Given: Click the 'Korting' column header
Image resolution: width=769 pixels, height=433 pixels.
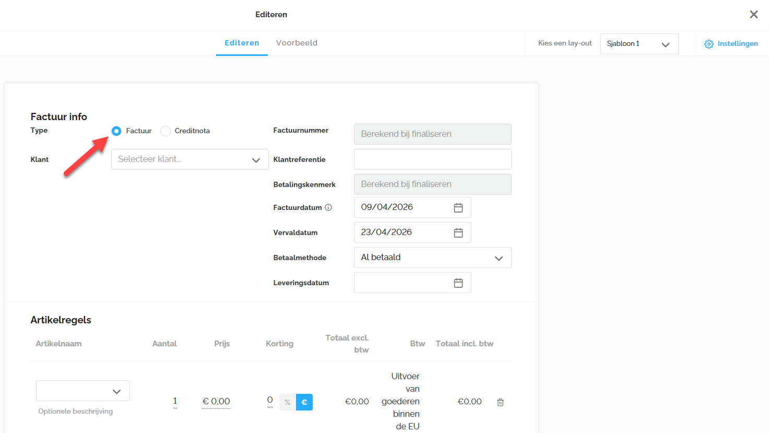Looking at the screenshot, I should [279, 344].
